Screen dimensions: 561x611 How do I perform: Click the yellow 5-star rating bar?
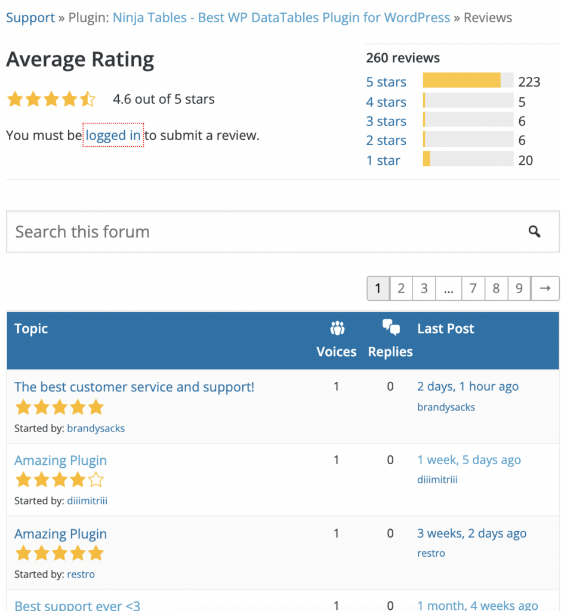pyautogui.click(x=463, y=81)
